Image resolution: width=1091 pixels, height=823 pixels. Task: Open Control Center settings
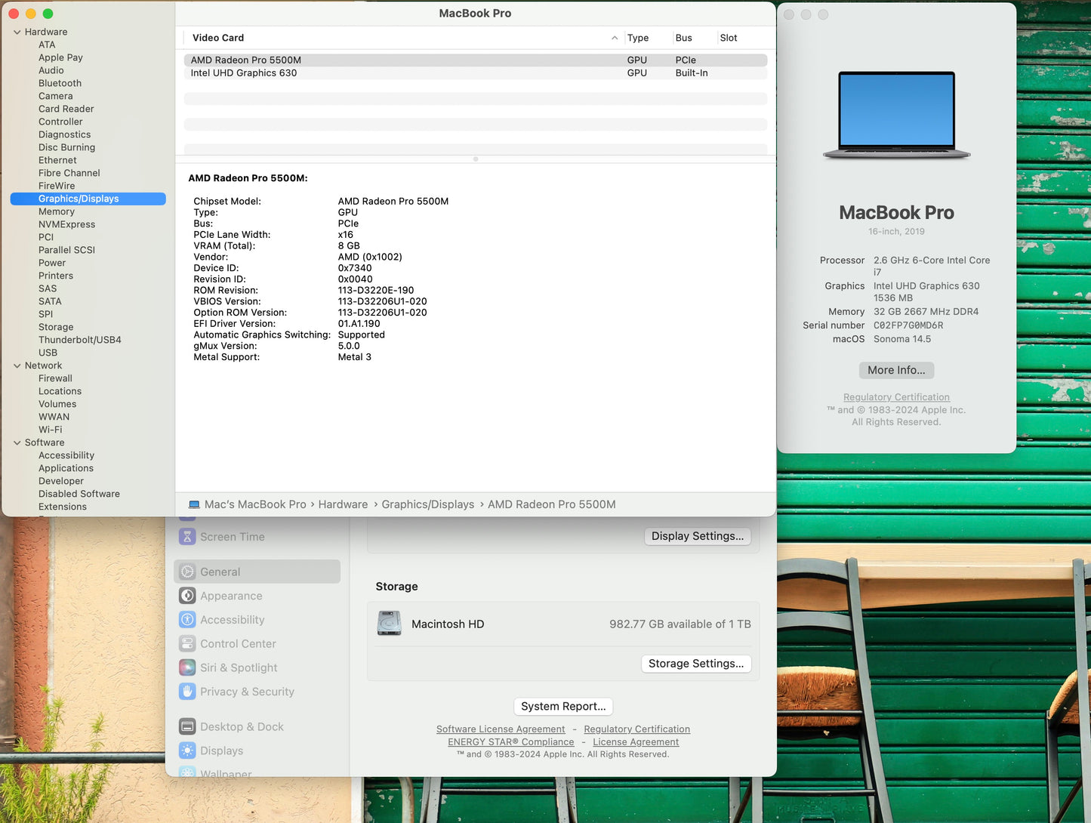click(x=238, y=644)
